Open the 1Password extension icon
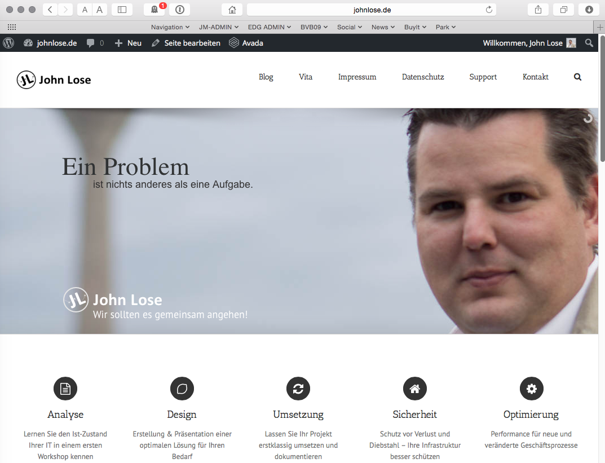Screen dimensions: 605x463 pos(180,10)
